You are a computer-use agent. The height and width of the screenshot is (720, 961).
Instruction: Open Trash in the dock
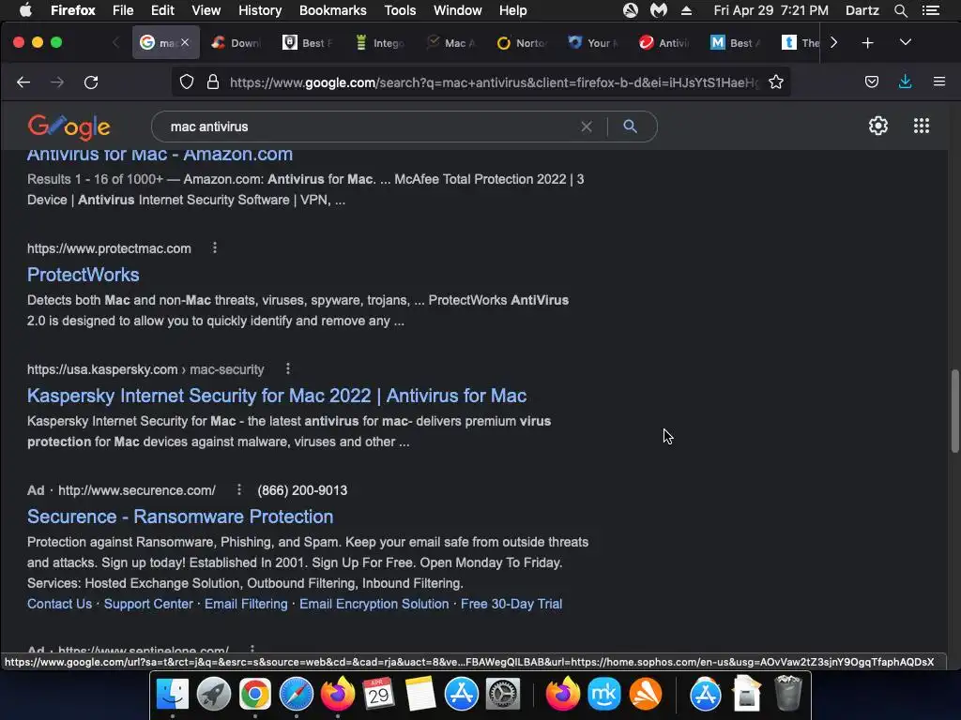point(787,693)
